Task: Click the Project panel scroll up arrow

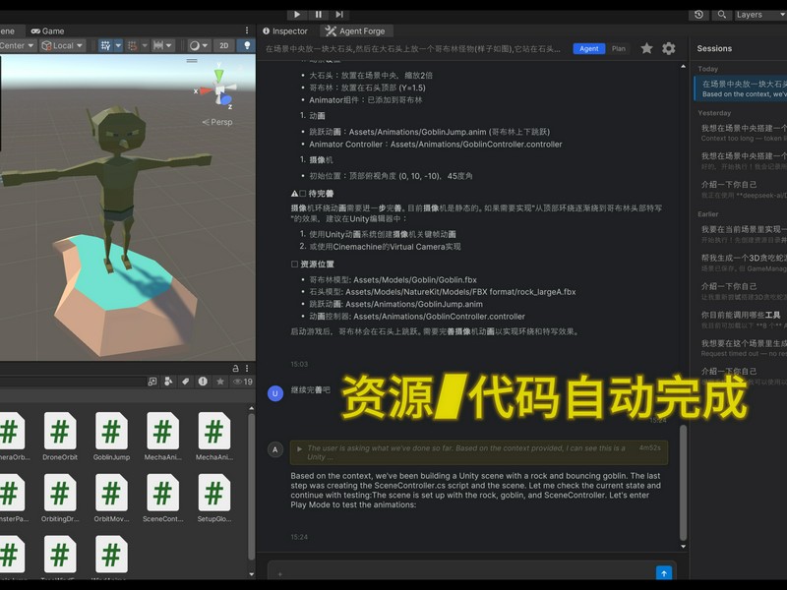Action: (251, 408)
